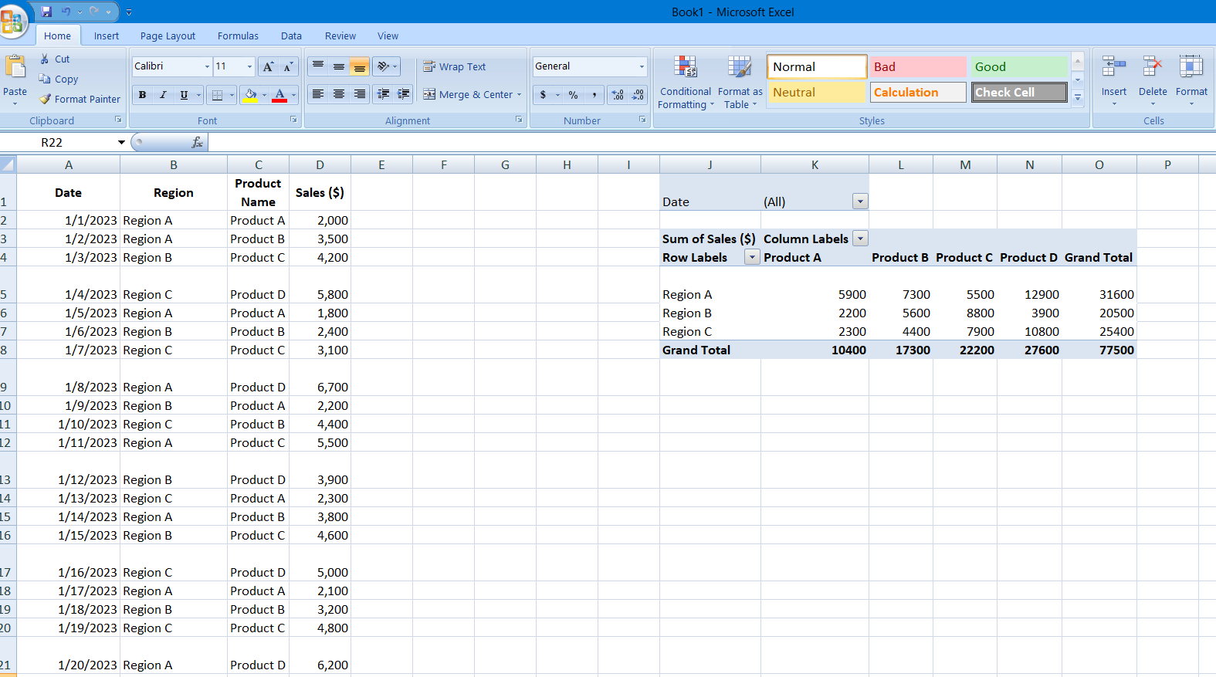Open the Fill Color dropdown arrow
This screenshot has width=1216, height=677.
264,95
